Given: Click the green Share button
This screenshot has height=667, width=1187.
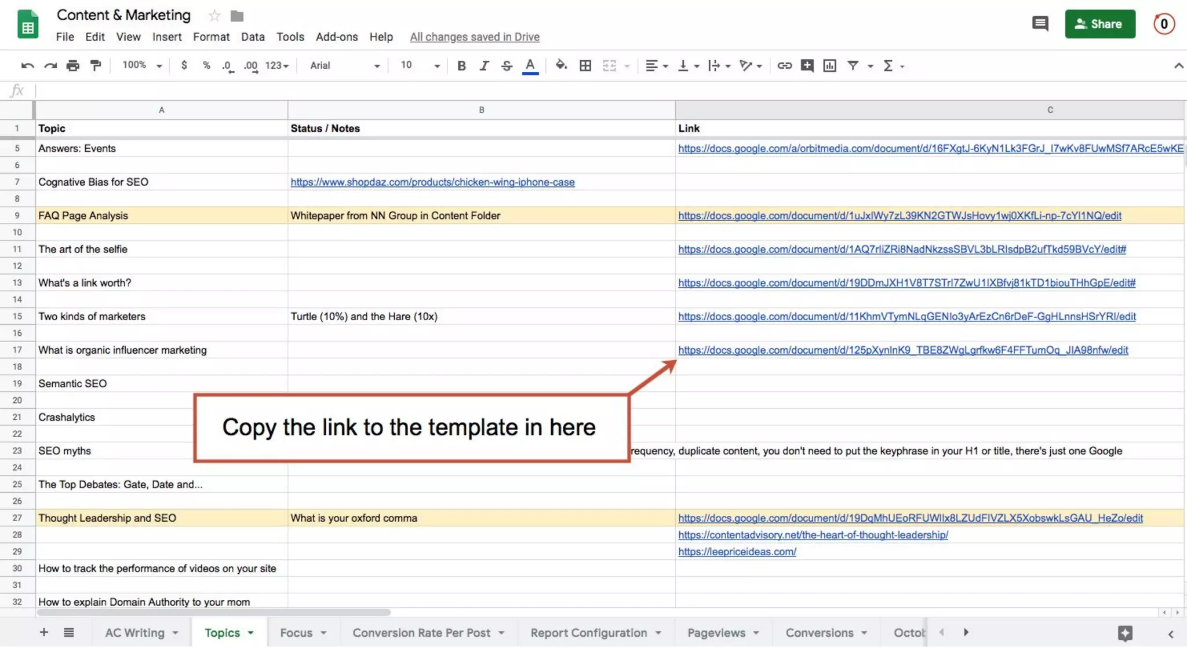Looking at the screenshot, I should click(x=1099, y=24).
